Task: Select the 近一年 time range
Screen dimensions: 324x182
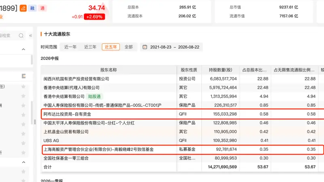Action: [70, 47]
